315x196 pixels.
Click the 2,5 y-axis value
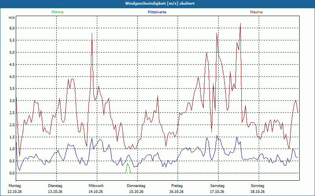click(12, 113)
